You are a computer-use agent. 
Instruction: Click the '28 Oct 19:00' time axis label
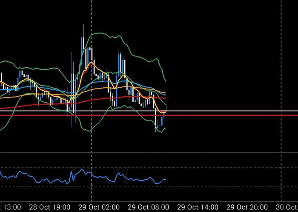(50, 207)
